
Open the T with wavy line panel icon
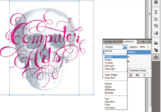(156, 12)
